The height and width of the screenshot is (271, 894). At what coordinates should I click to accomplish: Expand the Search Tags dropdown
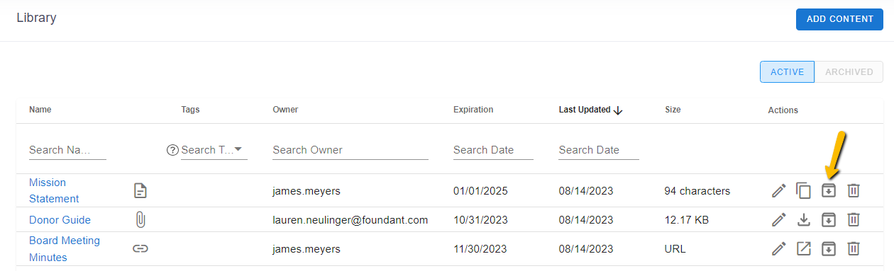pos(238,149)
